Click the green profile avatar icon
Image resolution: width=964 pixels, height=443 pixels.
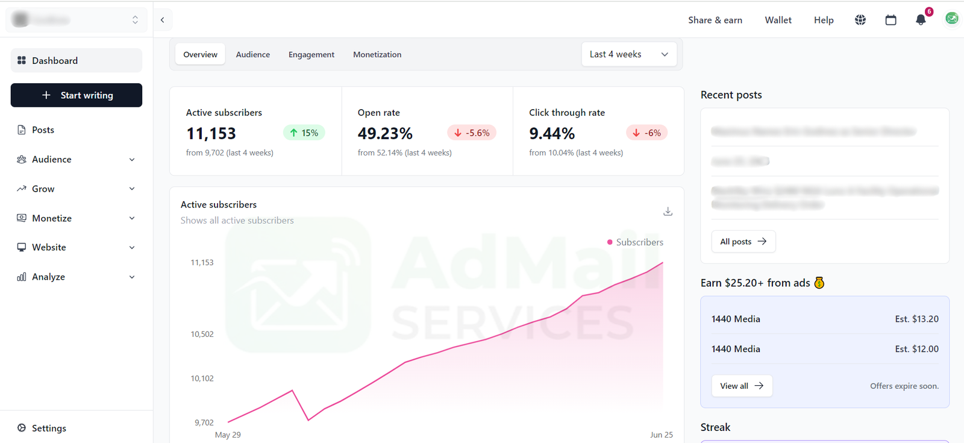point(951,19)
